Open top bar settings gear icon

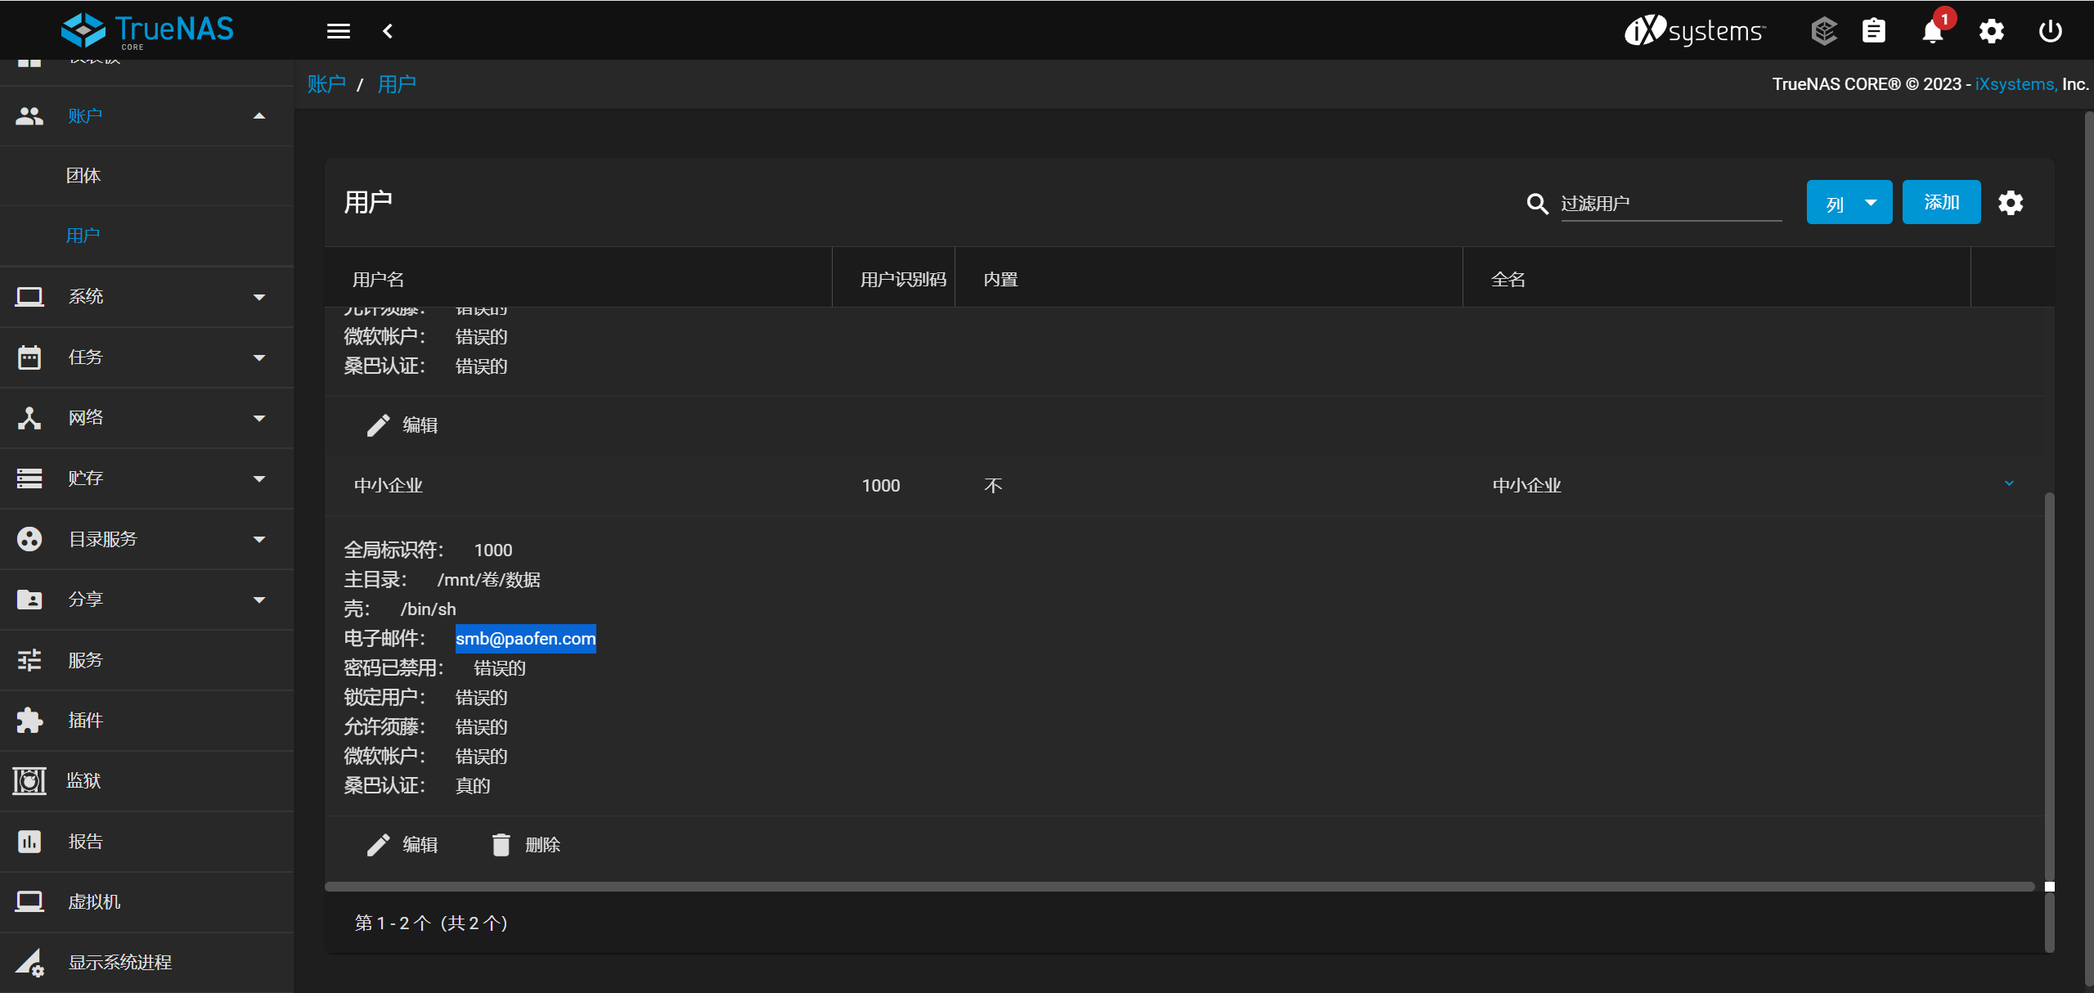coord(1991,31)
